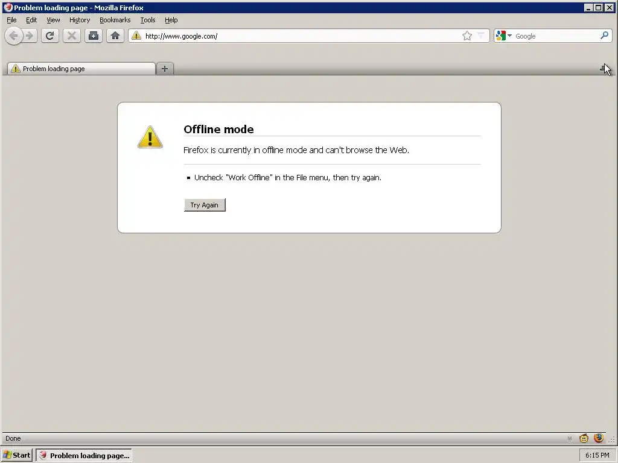Minimize the Firefox window

[x=588, y=7]
